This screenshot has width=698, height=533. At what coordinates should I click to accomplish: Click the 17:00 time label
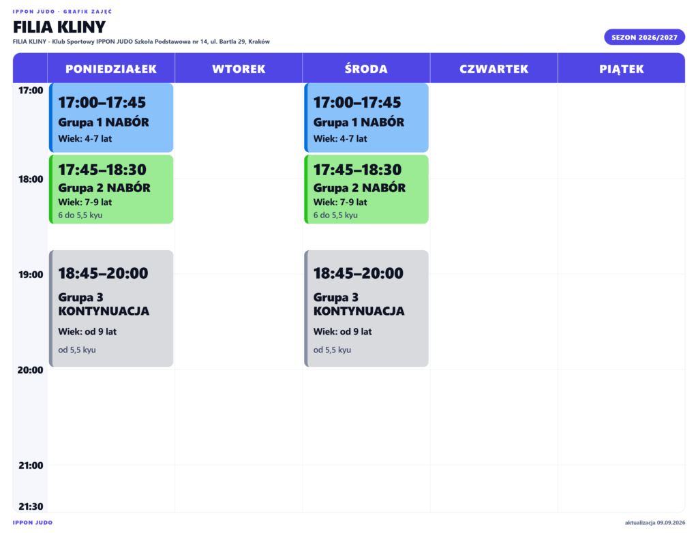[x=31, y=91]
